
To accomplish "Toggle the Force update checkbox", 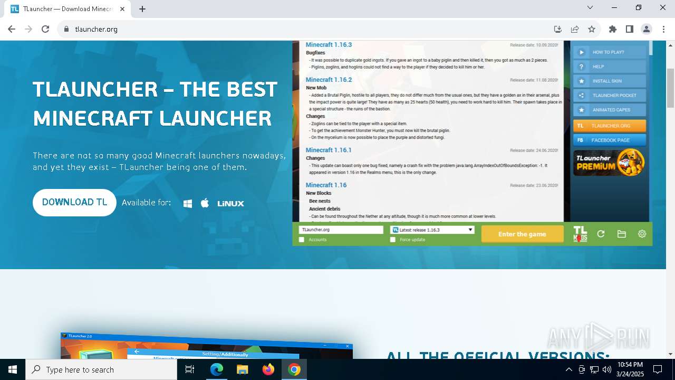I will (392, 240).
